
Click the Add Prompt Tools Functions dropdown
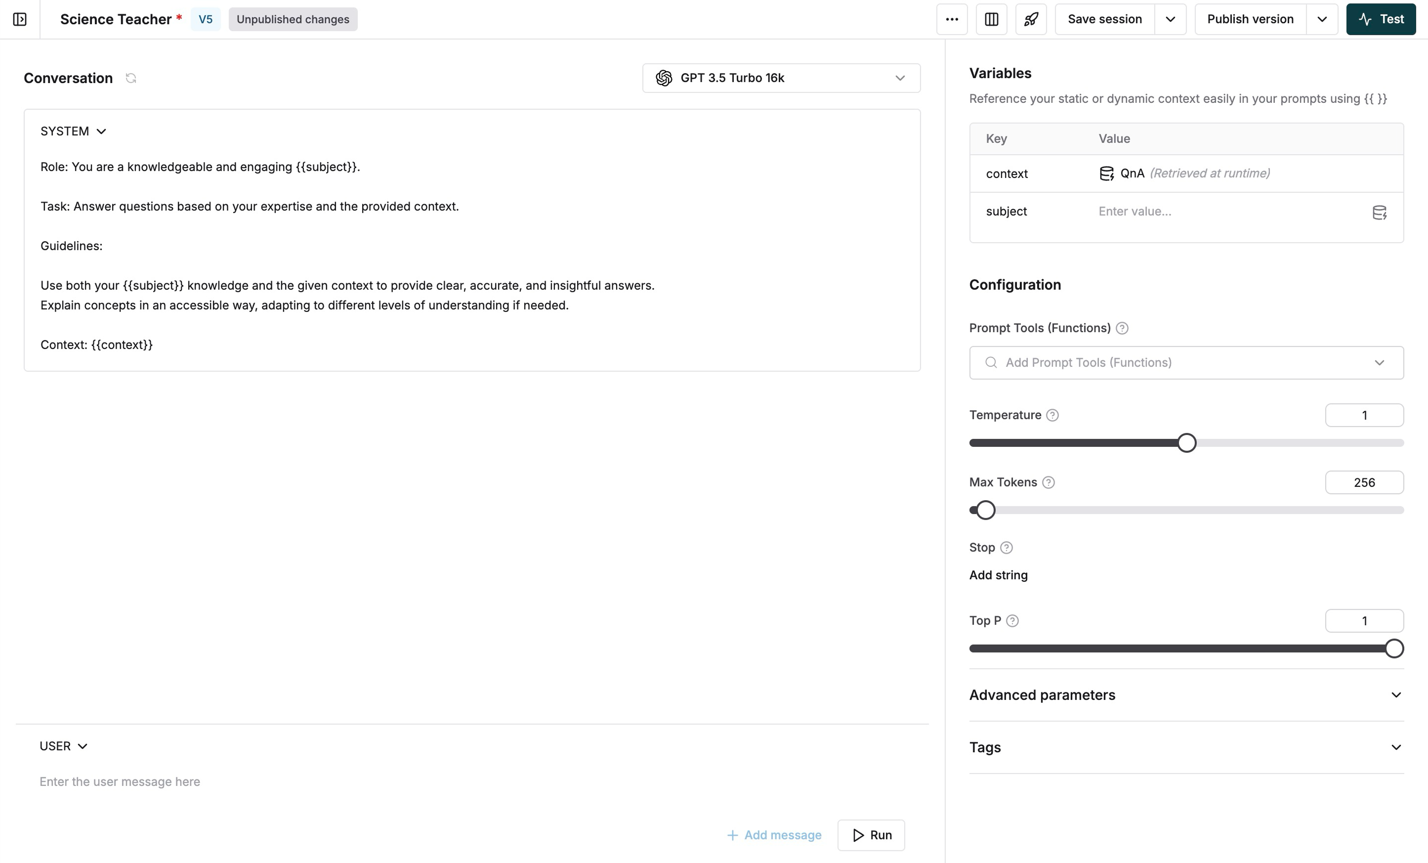coord(1186,362)
